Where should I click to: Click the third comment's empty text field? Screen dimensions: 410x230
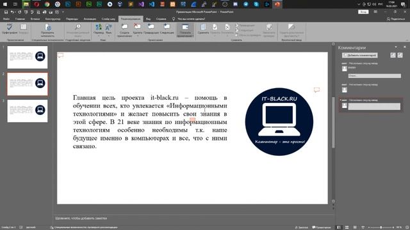pyautogui.click(x=374, y=107)
